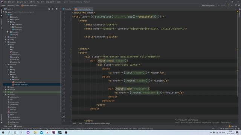Viewport: 241px width, 135px height.
Task: Click the Structure vertical side tab
Action: tap(2, 24)
